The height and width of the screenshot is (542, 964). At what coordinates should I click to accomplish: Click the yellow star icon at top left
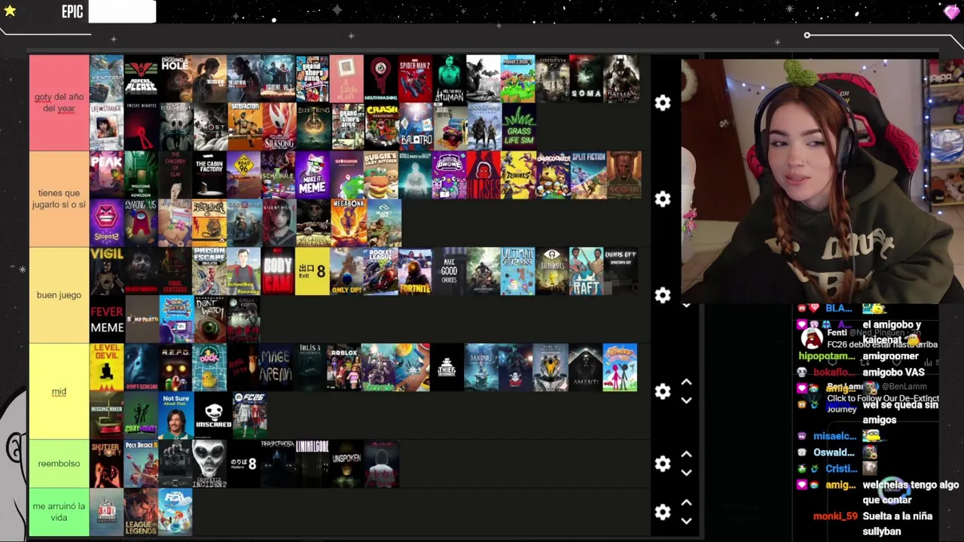click(x=10, y=11)
